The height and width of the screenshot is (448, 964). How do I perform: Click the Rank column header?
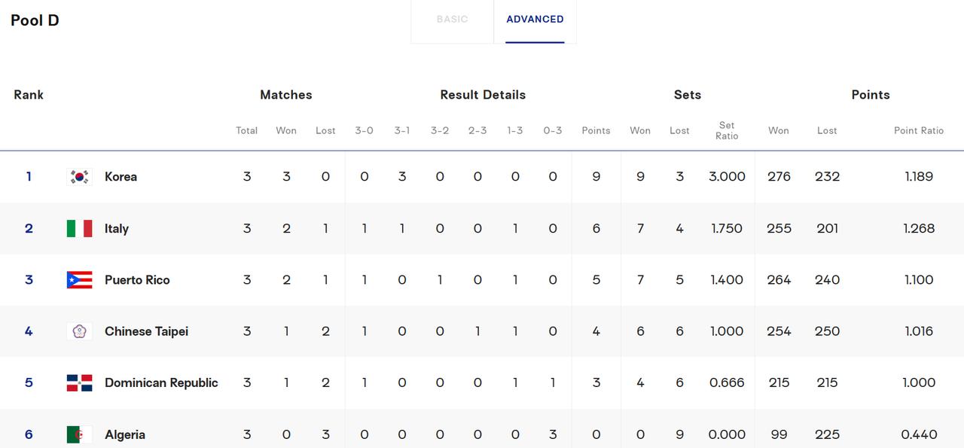[29, 95]
